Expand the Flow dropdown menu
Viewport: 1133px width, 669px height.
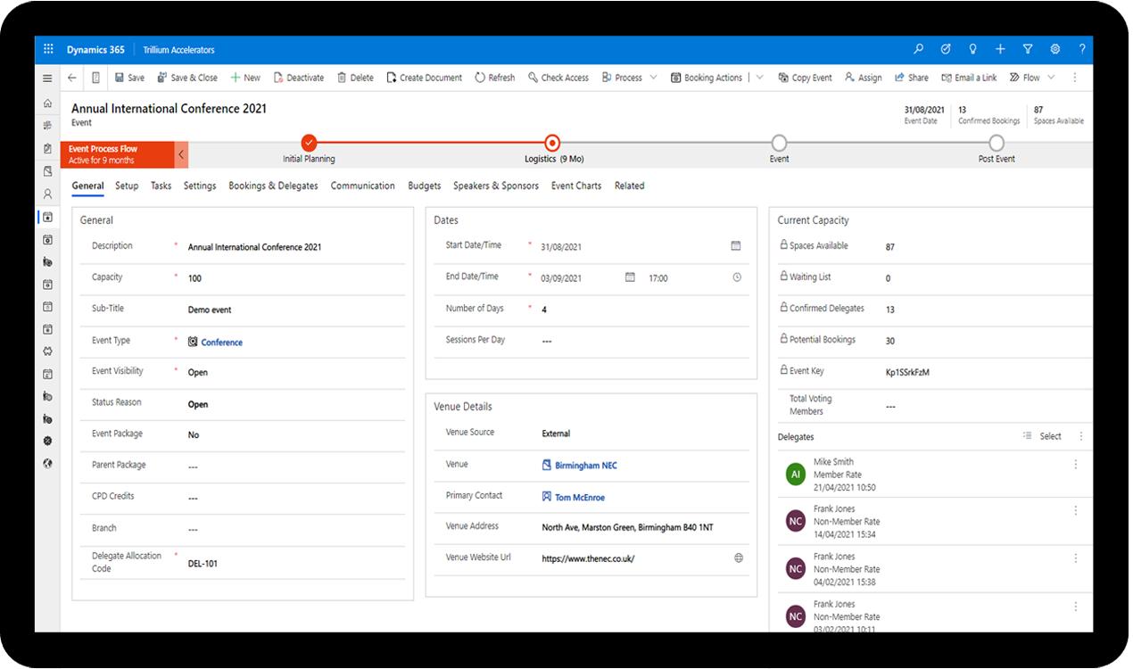coord(1051,78)
